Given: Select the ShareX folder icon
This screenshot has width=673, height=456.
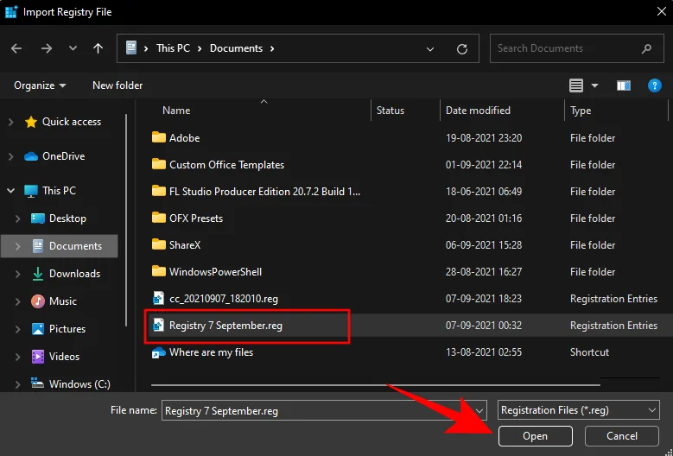Looking at the screenshot, I should pyautogui.click(x=159, y=245).
